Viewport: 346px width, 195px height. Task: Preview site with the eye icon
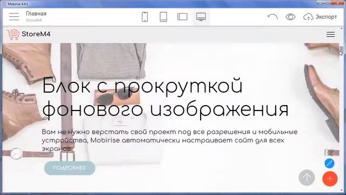coord(290,17)
